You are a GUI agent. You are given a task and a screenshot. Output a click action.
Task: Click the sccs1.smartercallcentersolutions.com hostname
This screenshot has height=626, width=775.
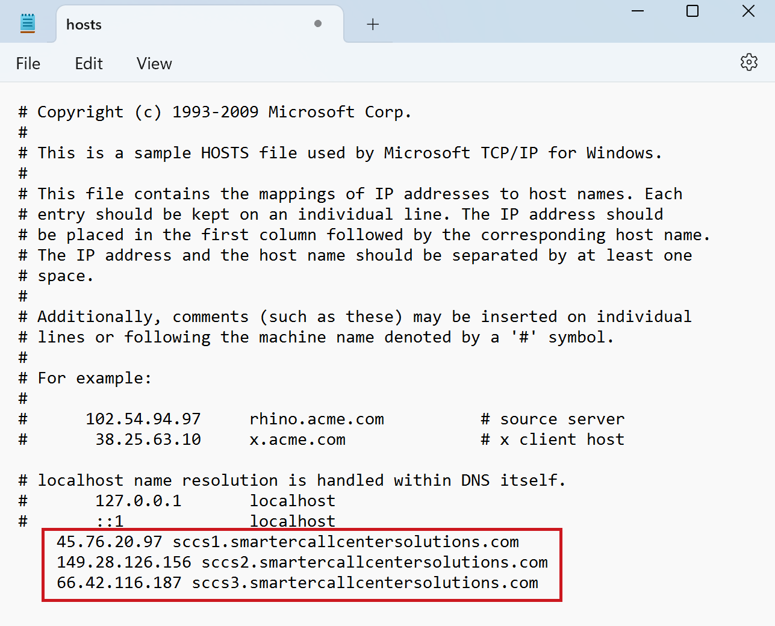tap(346, 542)
